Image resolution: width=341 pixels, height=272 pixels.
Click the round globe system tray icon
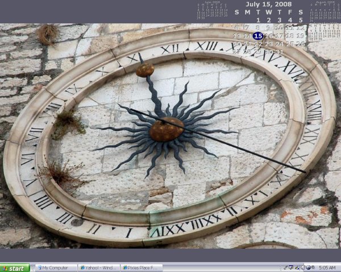308,267
